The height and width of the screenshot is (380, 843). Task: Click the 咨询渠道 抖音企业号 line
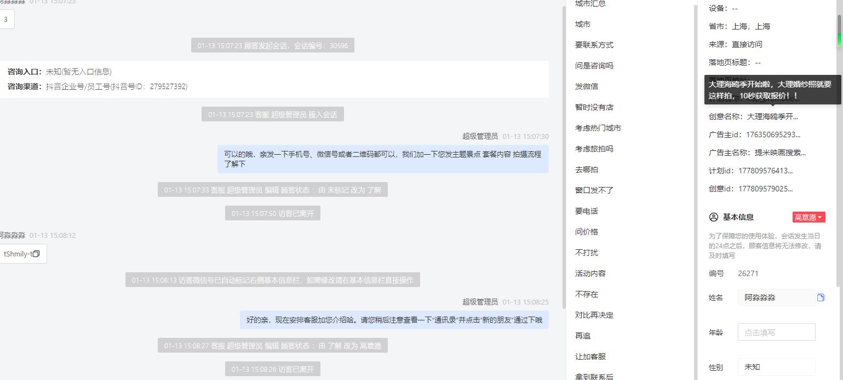point(98,86)
